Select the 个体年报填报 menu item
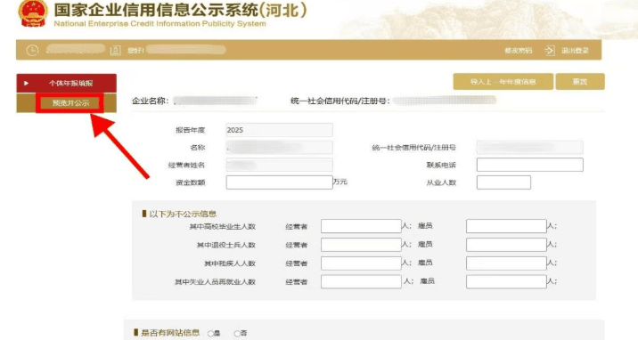Image resolution: width=638 pixels, height=340 pixels. pyautogui.click(x=66, y=83)
